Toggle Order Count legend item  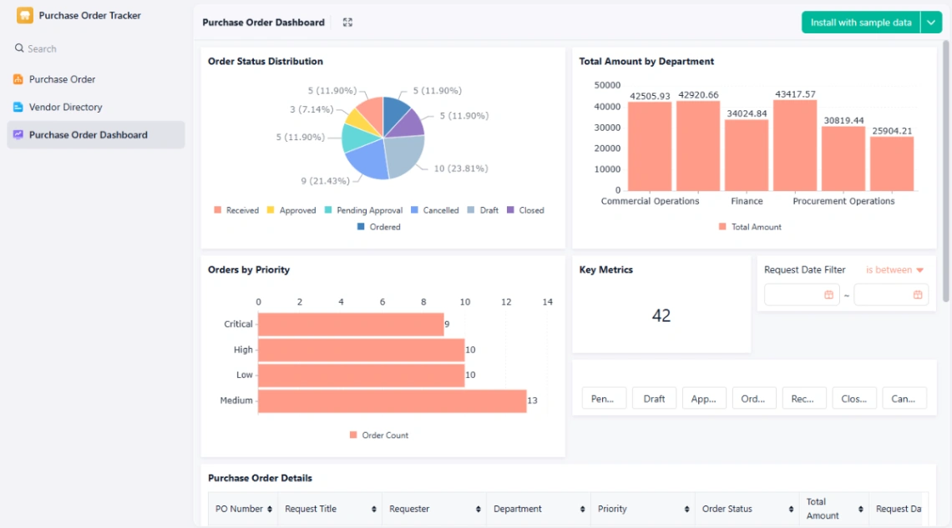click(379, 435)
